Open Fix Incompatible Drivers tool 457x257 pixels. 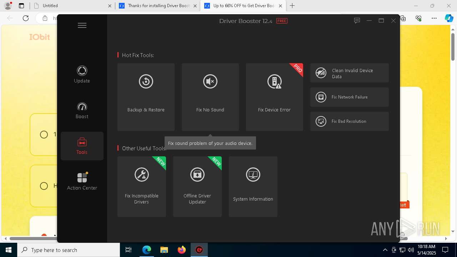142,187
